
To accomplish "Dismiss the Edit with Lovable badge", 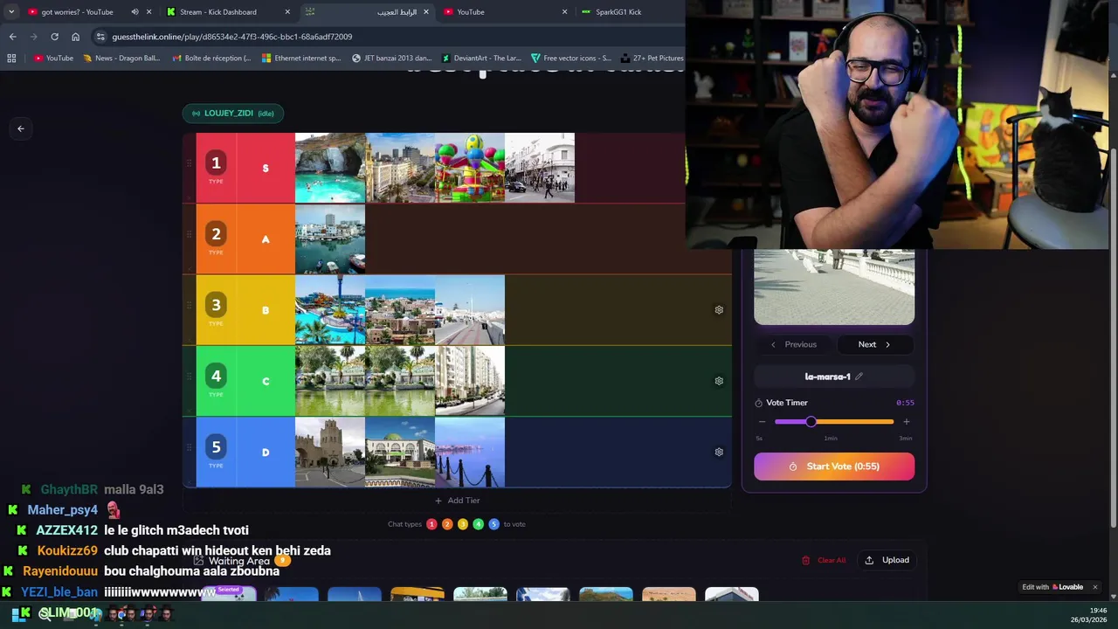I will tap(1094, 587).
